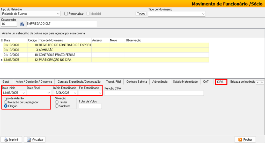Open the Contrato Safrista tab
The height and width of the screenshot is (143, 265).
point(137,82)
